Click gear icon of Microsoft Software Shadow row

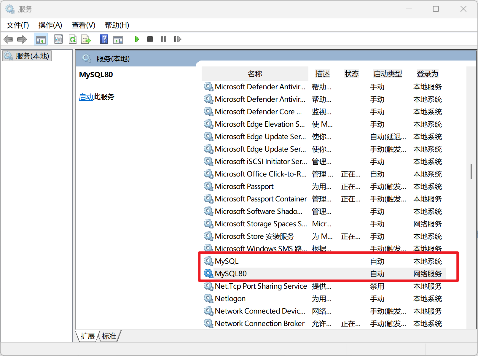(x=208, y=211)
